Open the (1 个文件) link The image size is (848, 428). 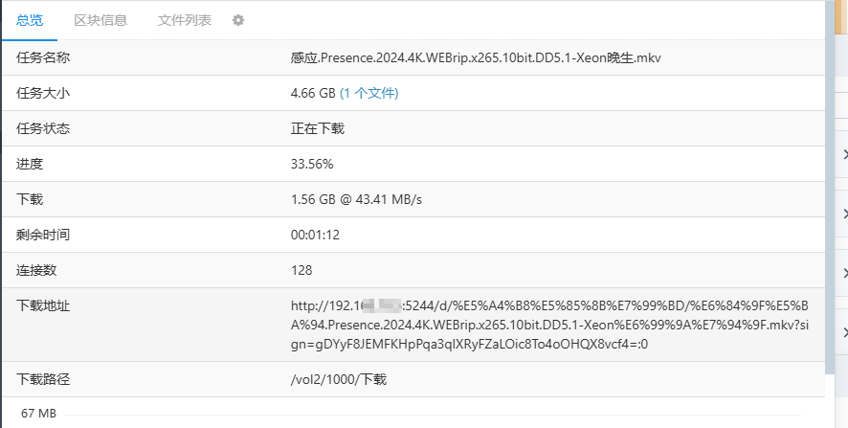(x=369, y=93)
